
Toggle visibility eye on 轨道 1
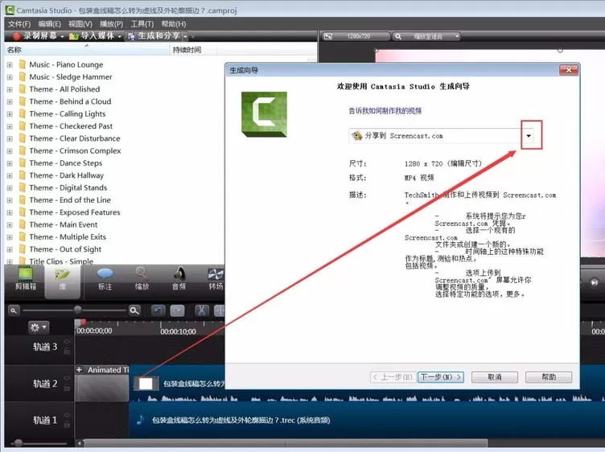coord(67,415)
